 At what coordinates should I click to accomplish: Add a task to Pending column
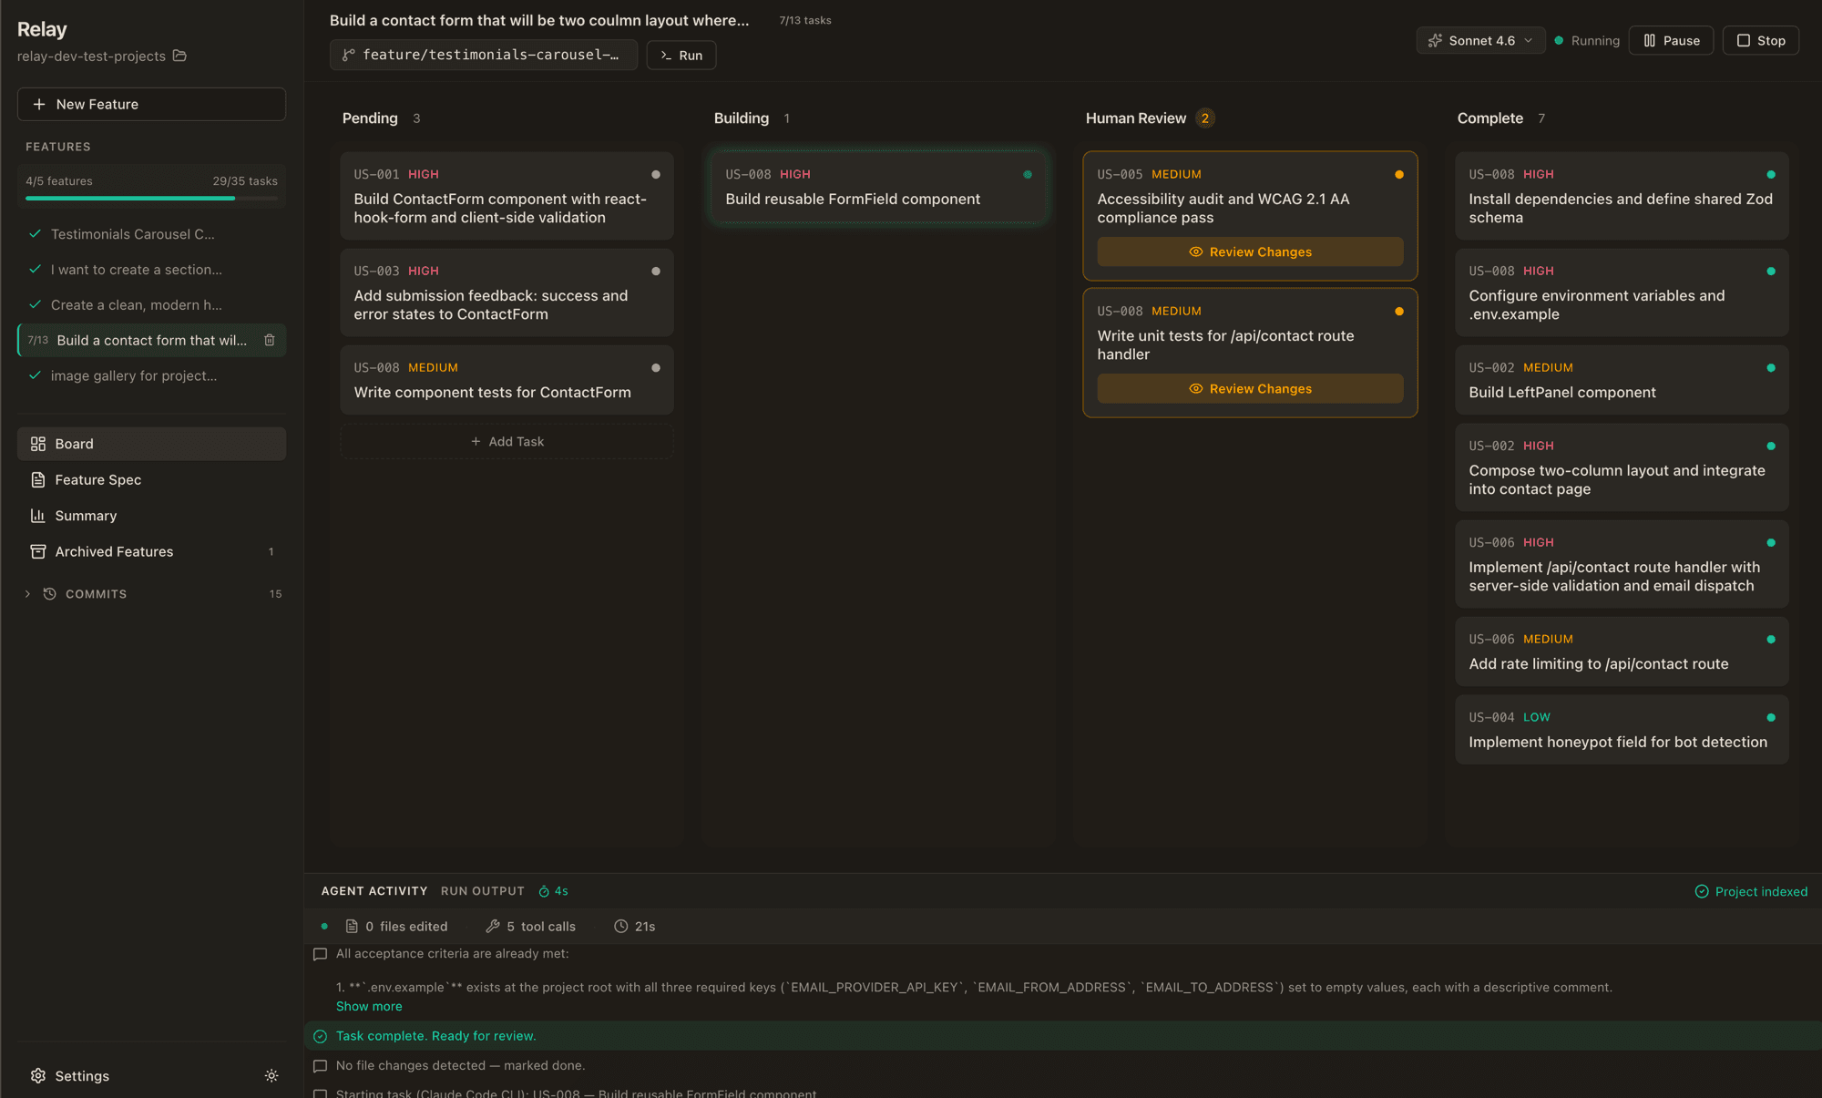pos(507,442)
